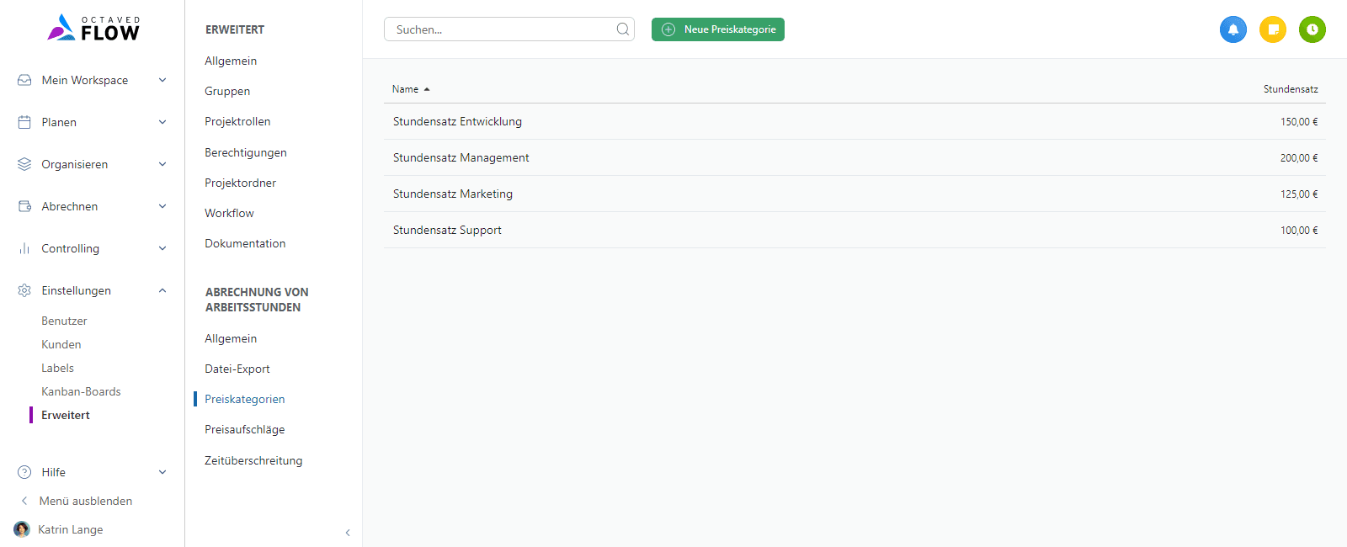Expand the Controlling chevron
Image resolution: width=1347 pixels, height=547 pixels.
point(162,248)
